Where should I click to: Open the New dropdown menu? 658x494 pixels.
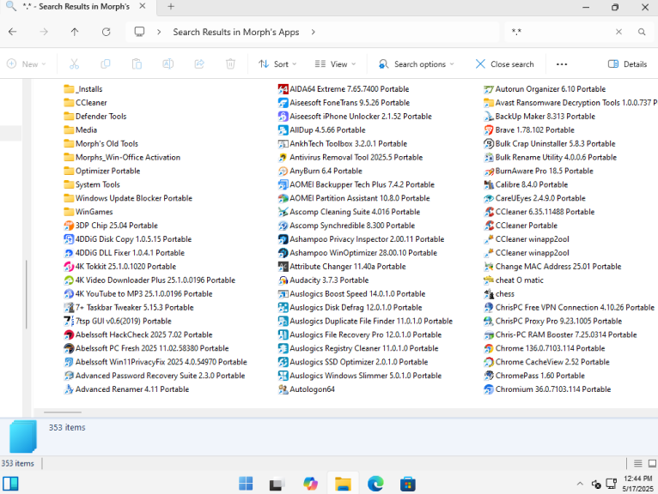pos(27,64)
